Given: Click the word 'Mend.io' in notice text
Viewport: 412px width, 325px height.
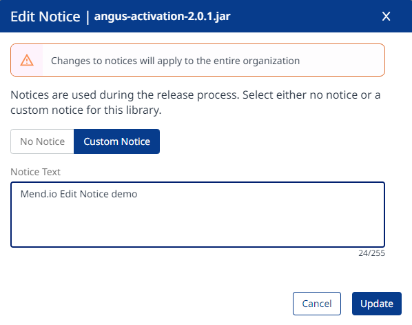Looking at the screenshot, I should pos(39,194).
